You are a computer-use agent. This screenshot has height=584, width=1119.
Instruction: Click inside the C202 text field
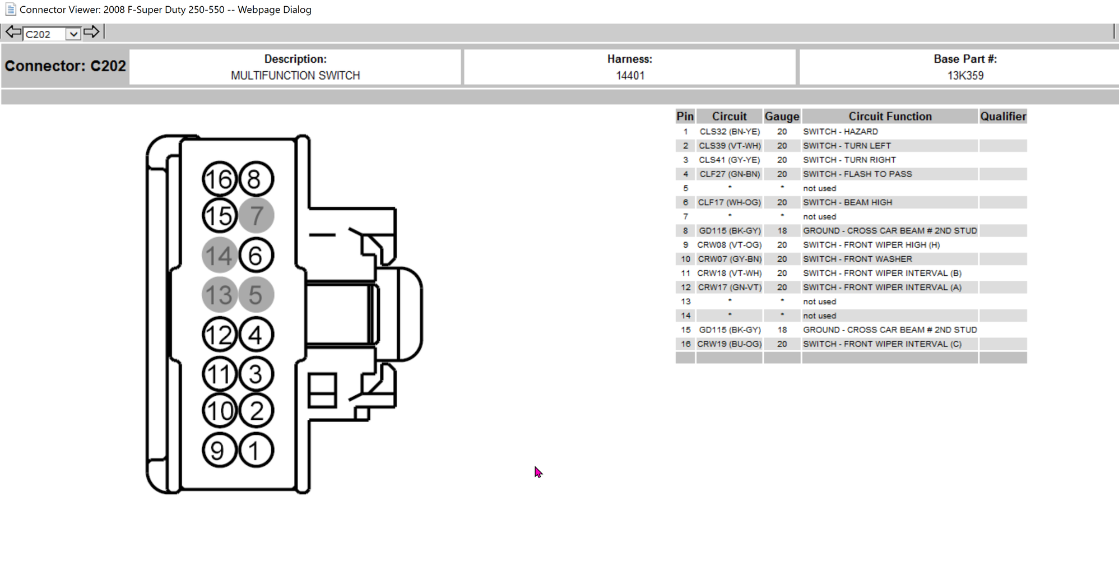pos(45,34)
